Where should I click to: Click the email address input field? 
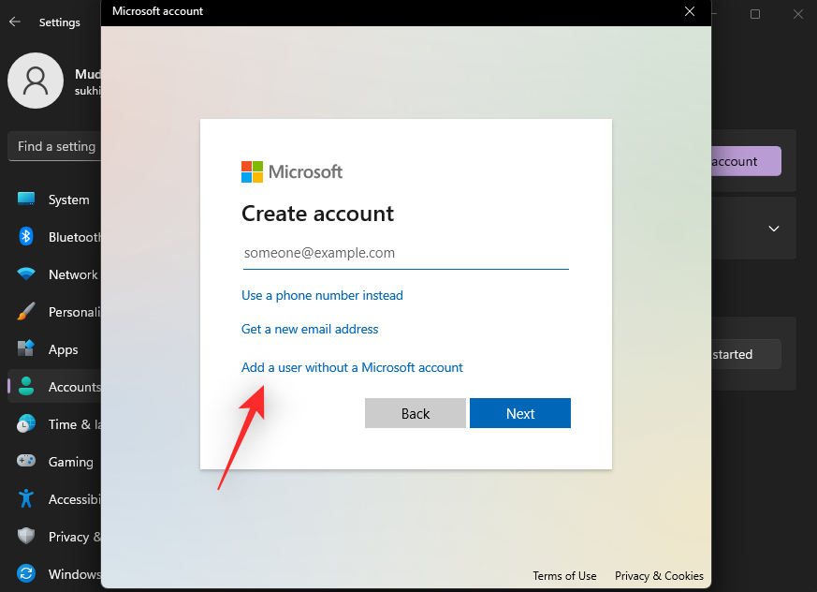[x=406, y=254]
